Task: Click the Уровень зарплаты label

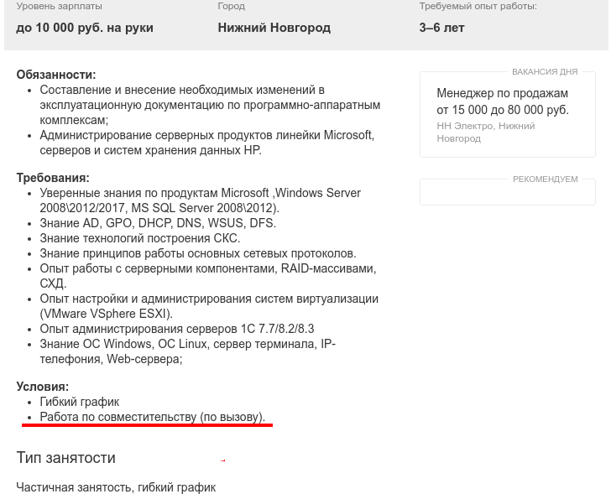Action: coord(60,6)
